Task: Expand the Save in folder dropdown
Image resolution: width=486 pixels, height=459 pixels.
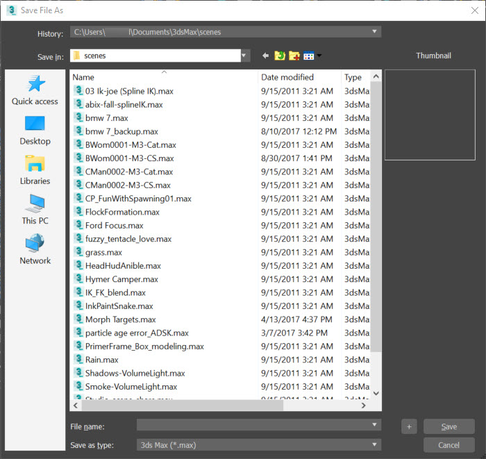Action: [245, 56]
